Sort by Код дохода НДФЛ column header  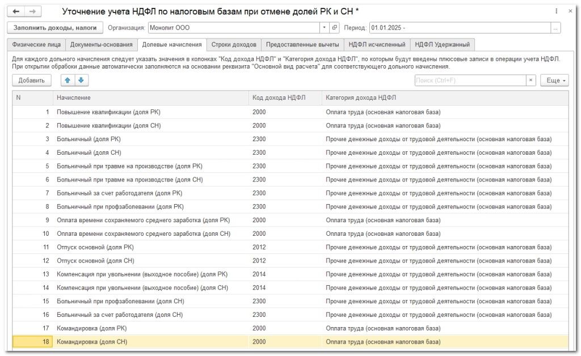pos(279,98)
